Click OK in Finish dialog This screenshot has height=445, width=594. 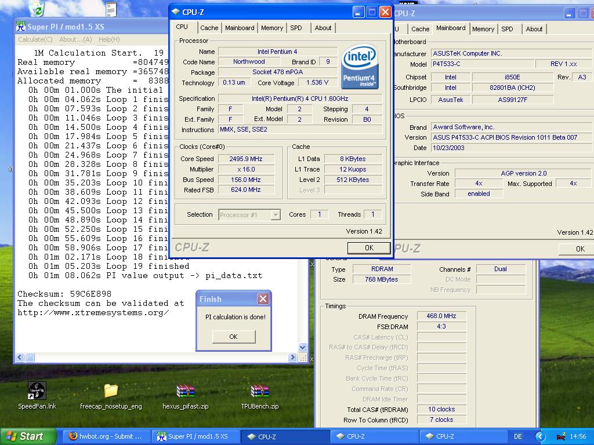coord(233,337)
